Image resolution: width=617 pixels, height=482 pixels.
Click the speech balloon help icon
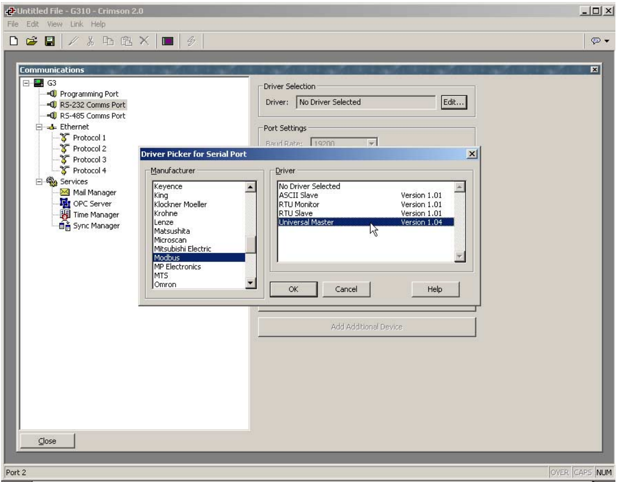point(595,41)
